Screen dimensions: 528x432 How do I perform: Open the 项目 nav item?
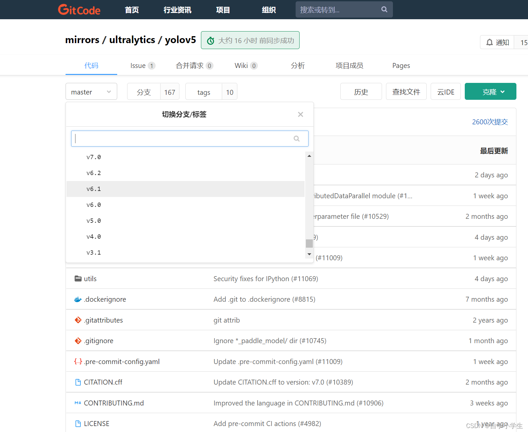[x=223, y=10]
